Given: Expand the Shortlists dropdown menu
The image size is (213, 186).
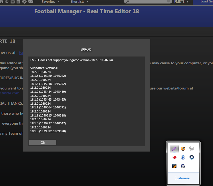Looking at the screenshot, I should [x=79, y=2].
